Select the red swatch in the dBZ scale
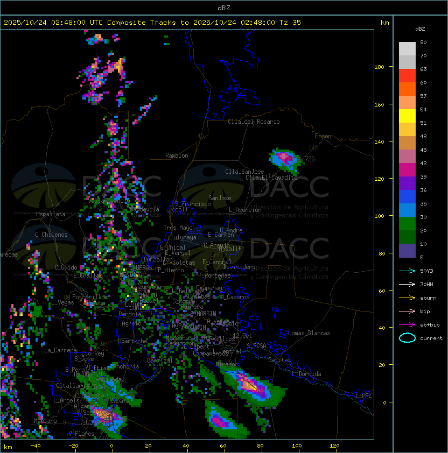 pyautogui.click(x=407, y=76)
